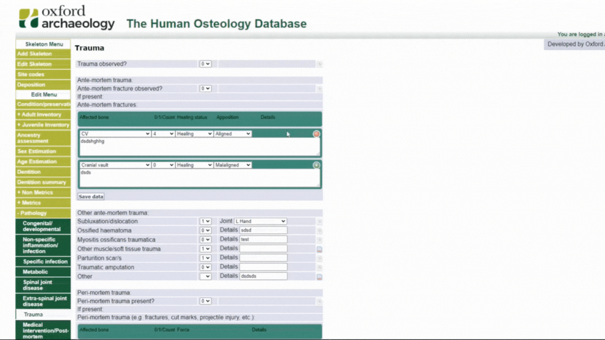The image size is (605, 340).
Task: Open Myositis ossificans traumatica value dropdown
Action: pyautogui.click(x=205, y=240)
